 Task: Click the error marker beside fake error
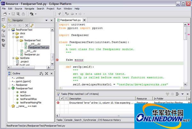(57, 60)
